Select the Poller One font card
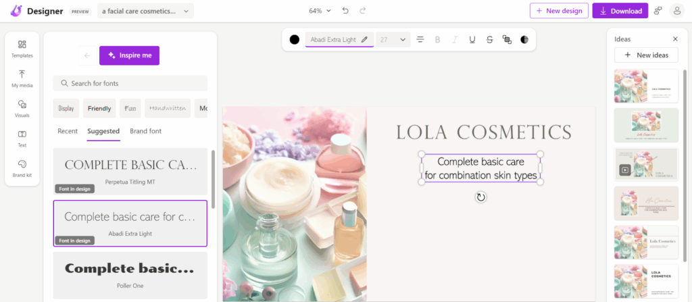Screen dimensions: 692x302 coord(130,276)
